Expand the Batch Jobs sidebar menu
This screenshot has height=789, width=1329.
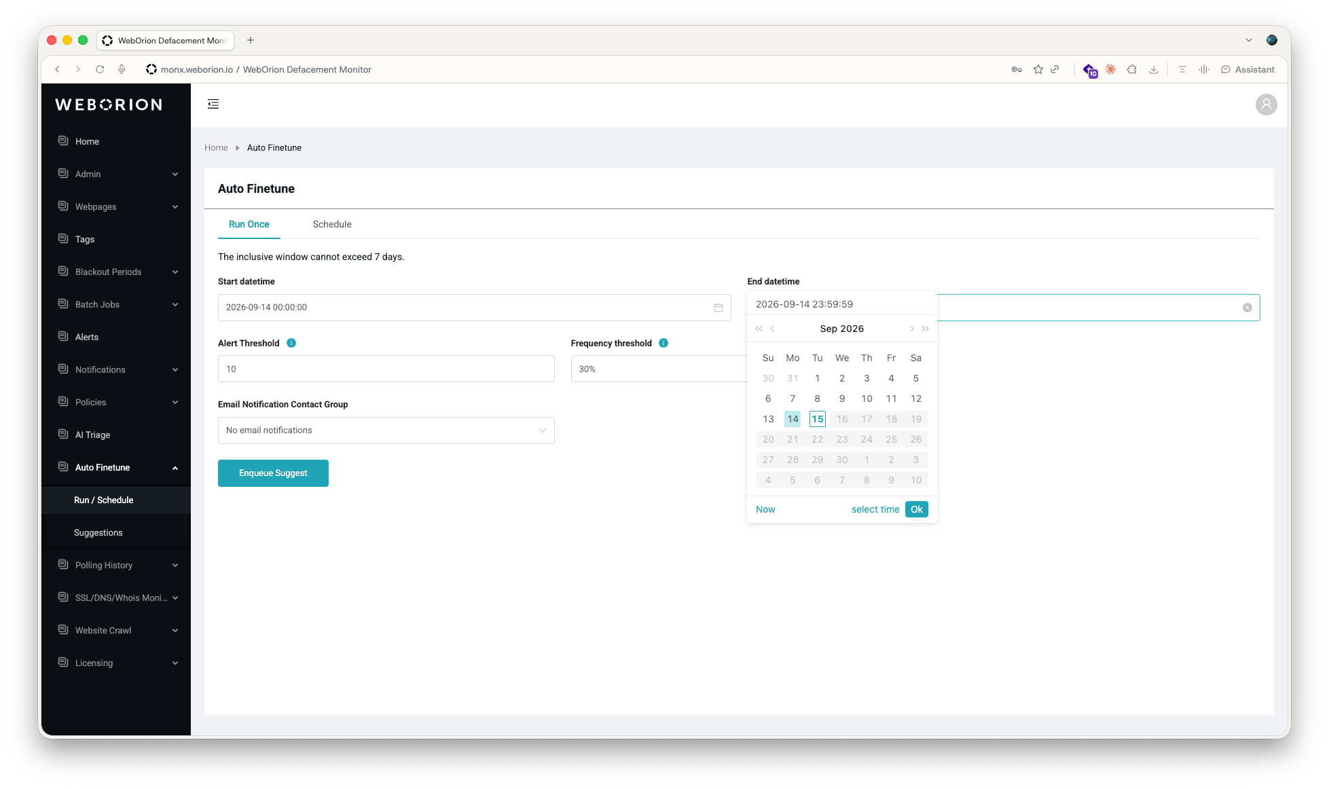[x=116, y=304]
